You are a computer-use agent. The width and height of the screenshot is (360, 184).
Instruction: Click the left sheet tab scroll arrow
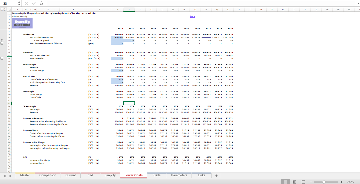click(x=5, y=176)
